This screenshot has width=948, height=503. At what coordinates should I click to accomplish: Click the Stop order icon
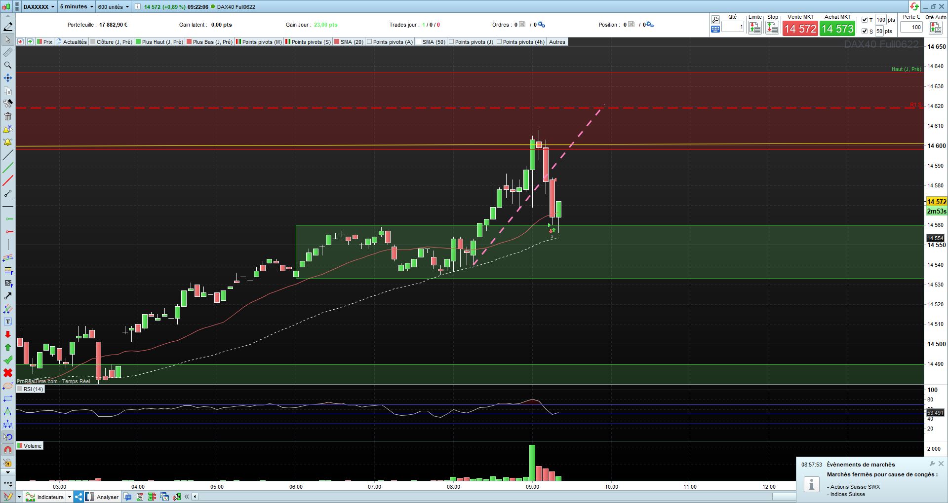772,28
